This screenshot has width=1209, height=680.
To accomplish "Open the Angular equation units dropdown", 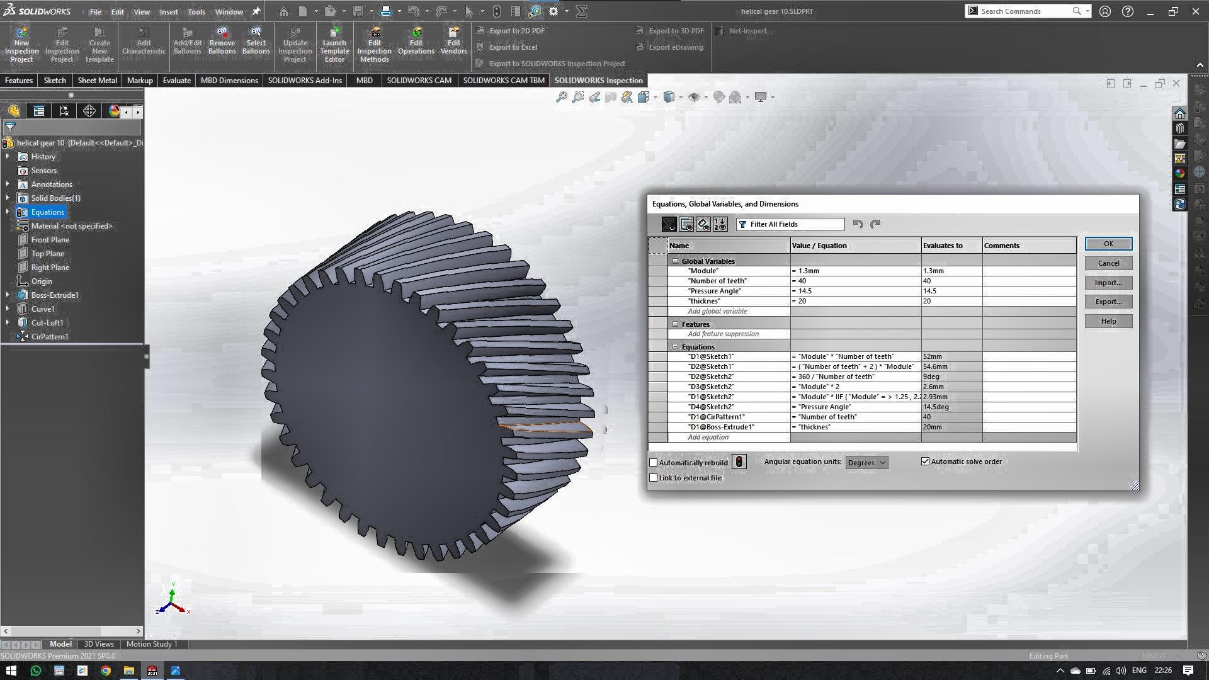I will tap(866, 462).
